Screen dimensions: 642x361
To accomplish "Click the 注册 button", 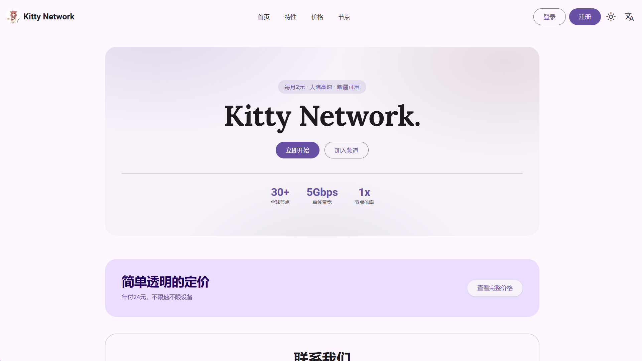I will (x=585, y=17).
